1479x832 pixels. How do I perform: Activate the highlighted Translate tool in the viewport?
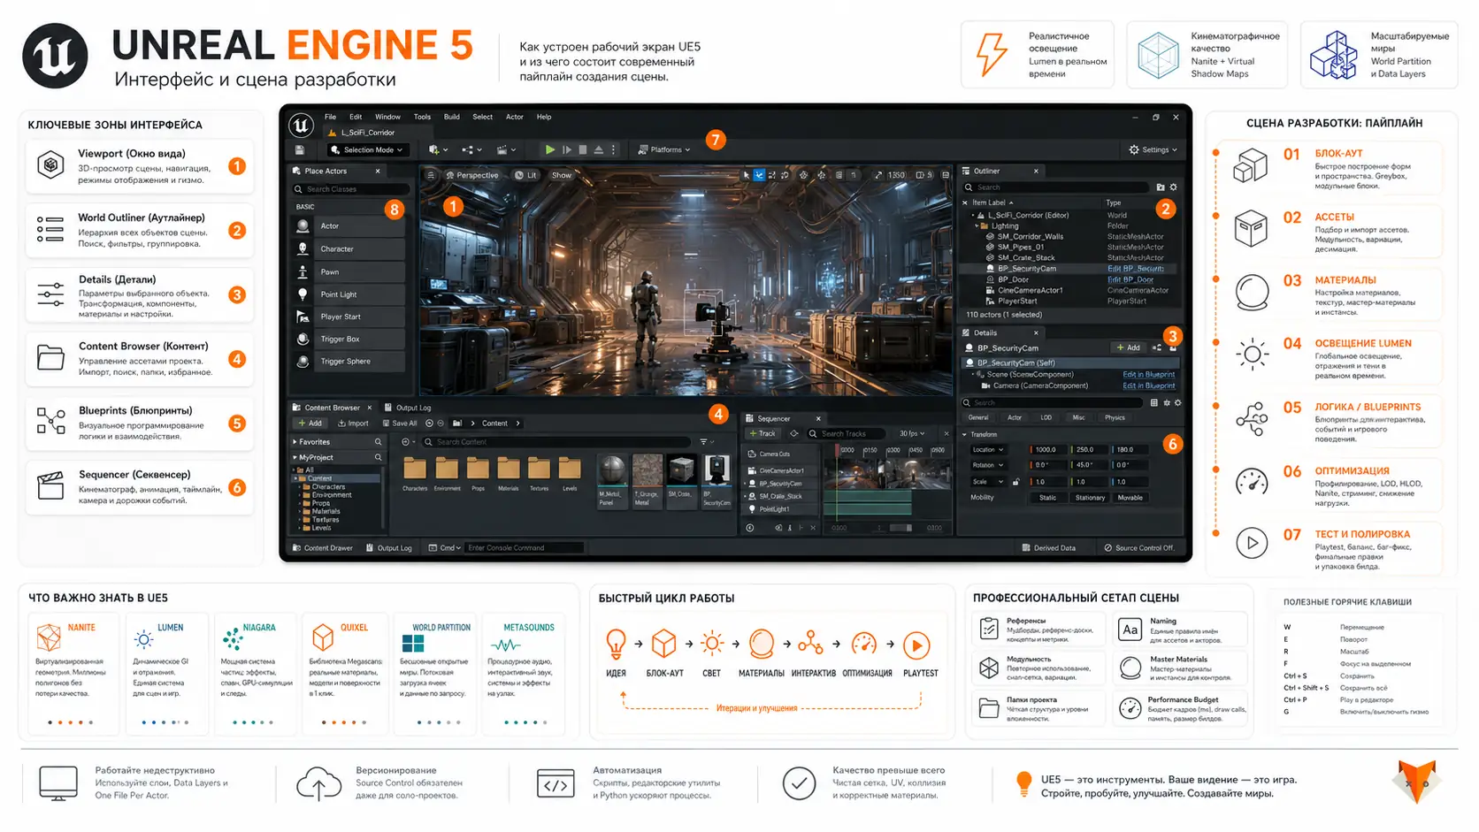coord(759,175)
